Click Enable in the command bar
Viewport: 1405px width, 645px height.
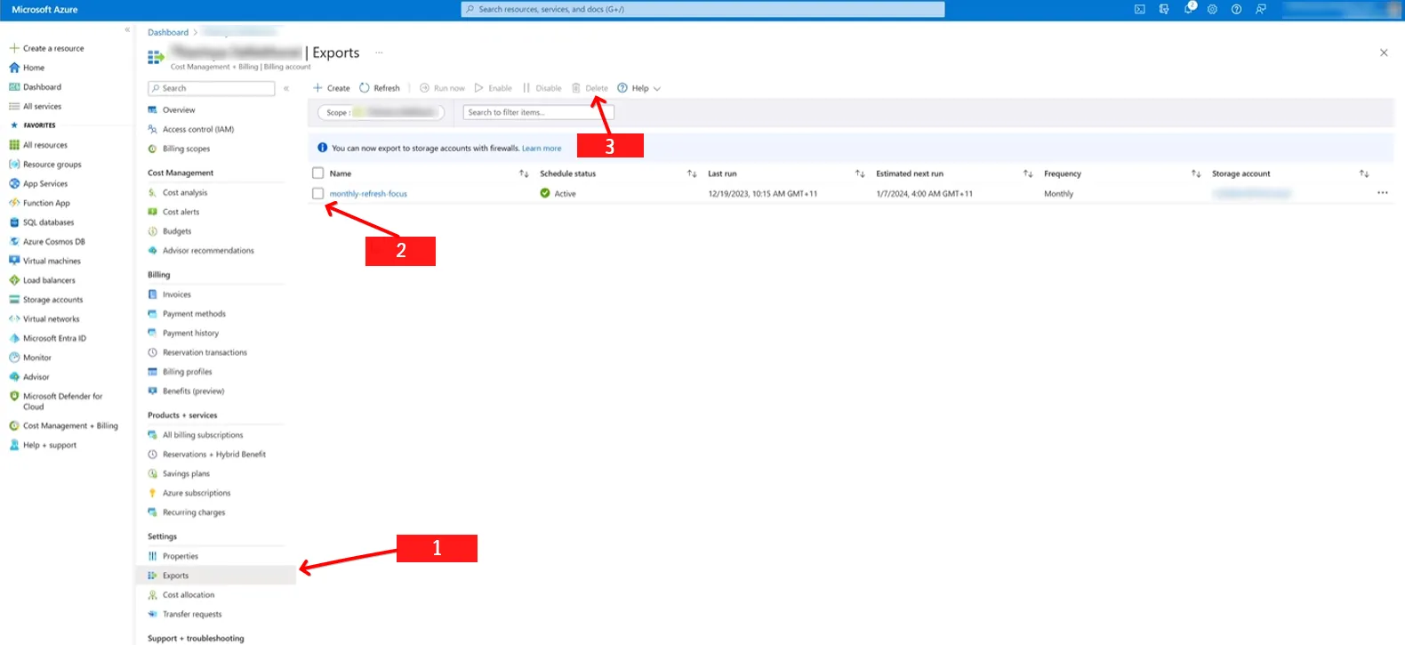click(494, 88)
